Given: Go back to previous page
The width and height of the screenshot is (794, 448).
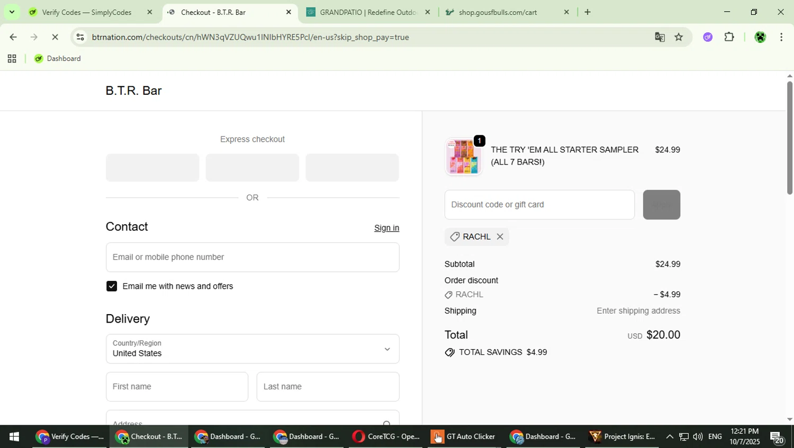Looking at the screenshot, I should 13,37.
